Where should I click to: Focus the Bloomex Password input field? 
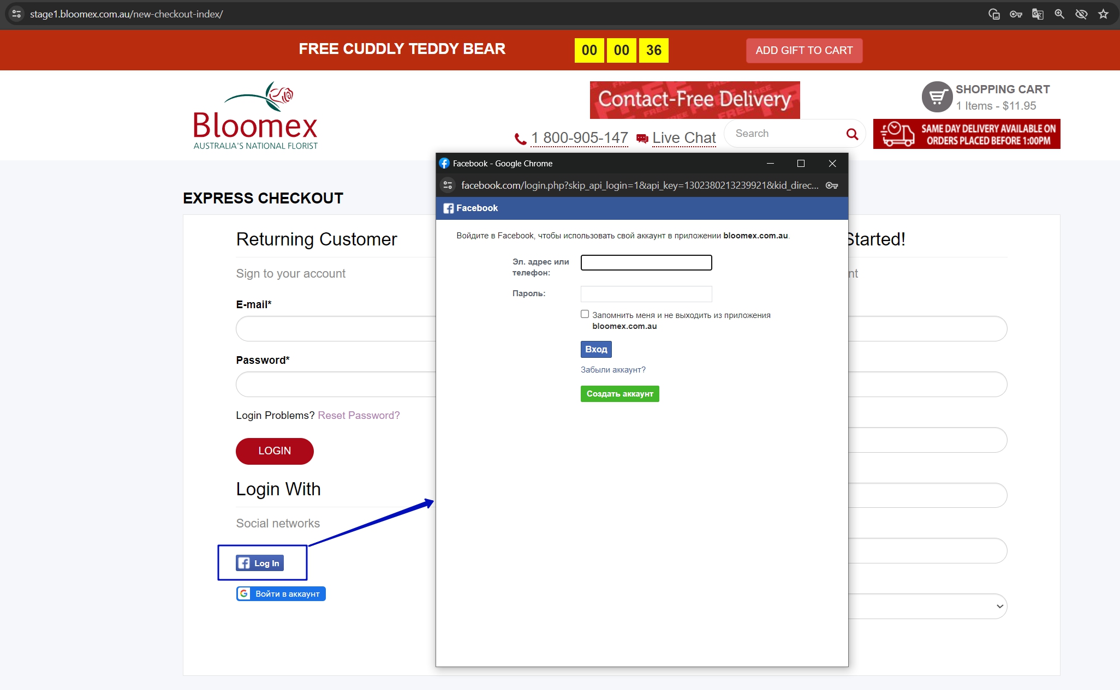336,384
